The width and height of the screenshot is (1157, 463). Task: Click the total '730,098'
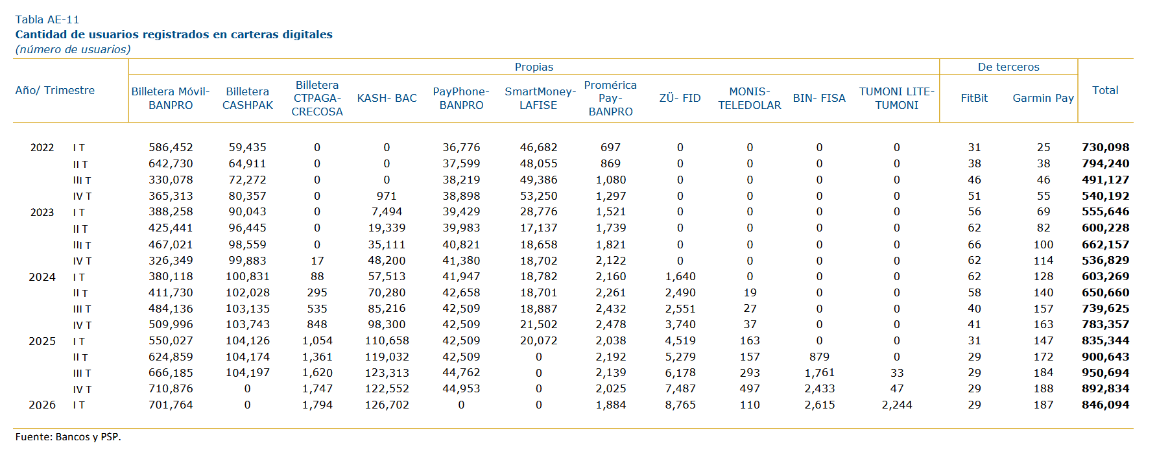(1105, 148)
